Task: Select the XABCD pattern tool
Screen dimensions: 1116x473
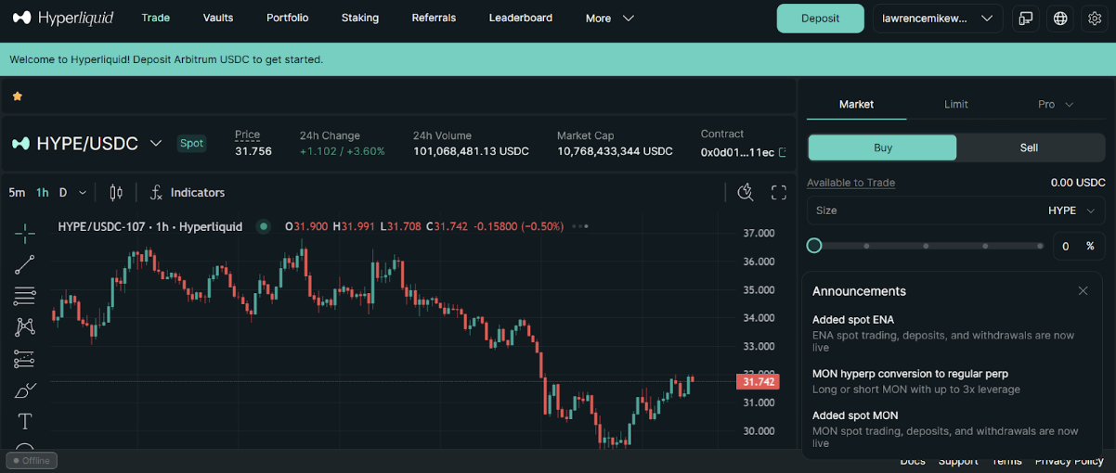Action: (x=25, y=326)
